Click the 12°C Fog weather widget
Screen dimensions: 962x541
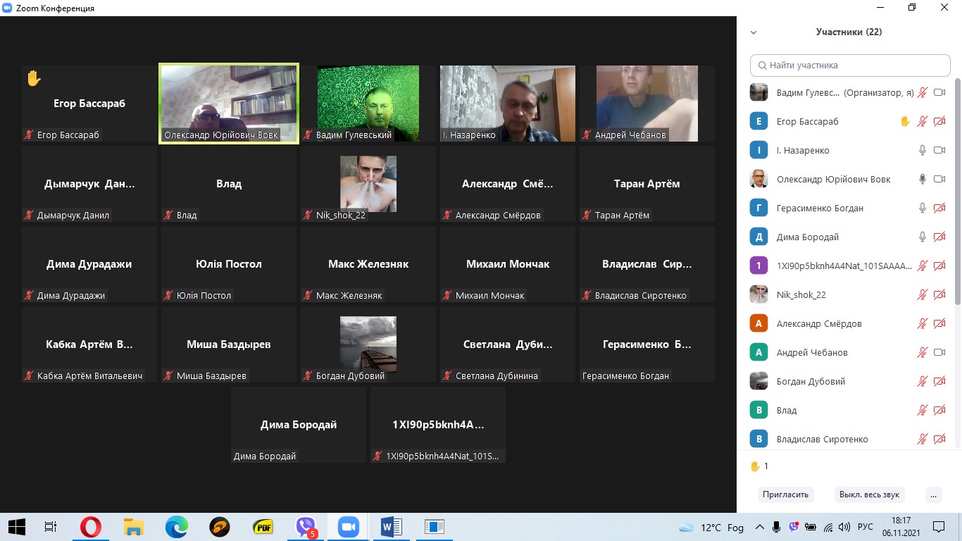(711, 527)
